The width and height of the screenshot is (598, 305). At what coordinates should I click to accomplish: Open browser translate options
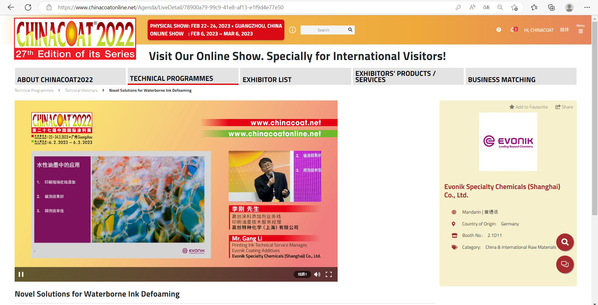click(x=486, y=7)
